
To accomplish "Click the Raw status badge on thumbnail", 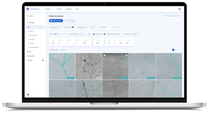I will [99, 78].
